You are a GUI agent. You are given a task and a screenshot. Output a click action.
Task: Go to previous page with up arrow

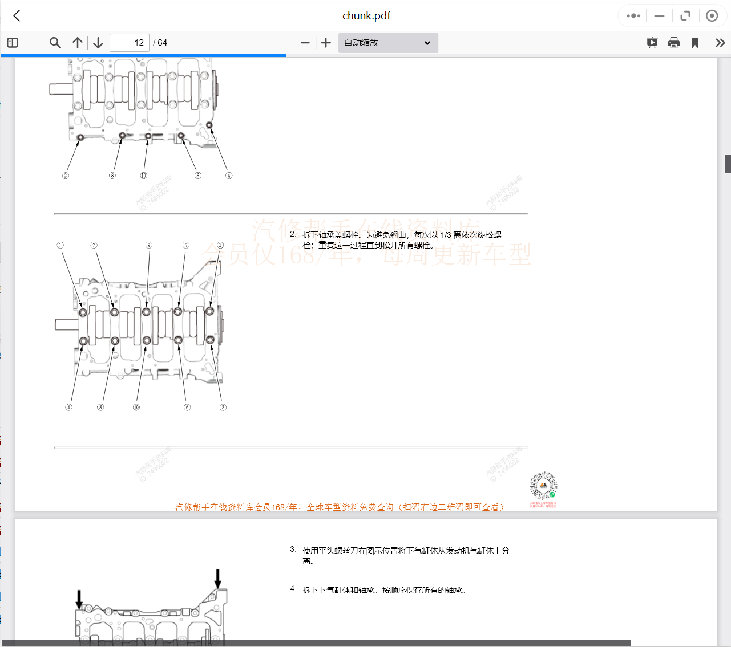[x=78, y=43]
